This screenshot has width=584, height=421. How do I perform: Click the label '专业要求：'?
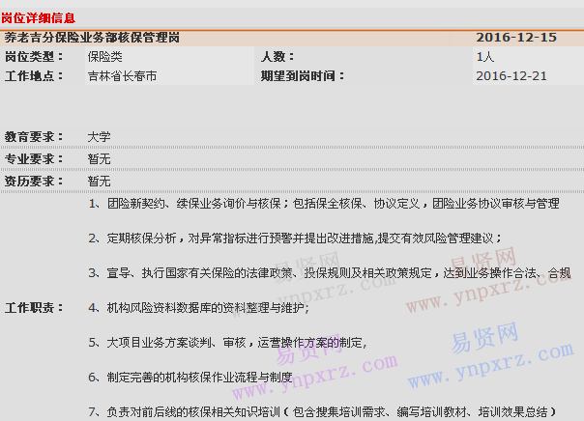click(x=34, y=159)
